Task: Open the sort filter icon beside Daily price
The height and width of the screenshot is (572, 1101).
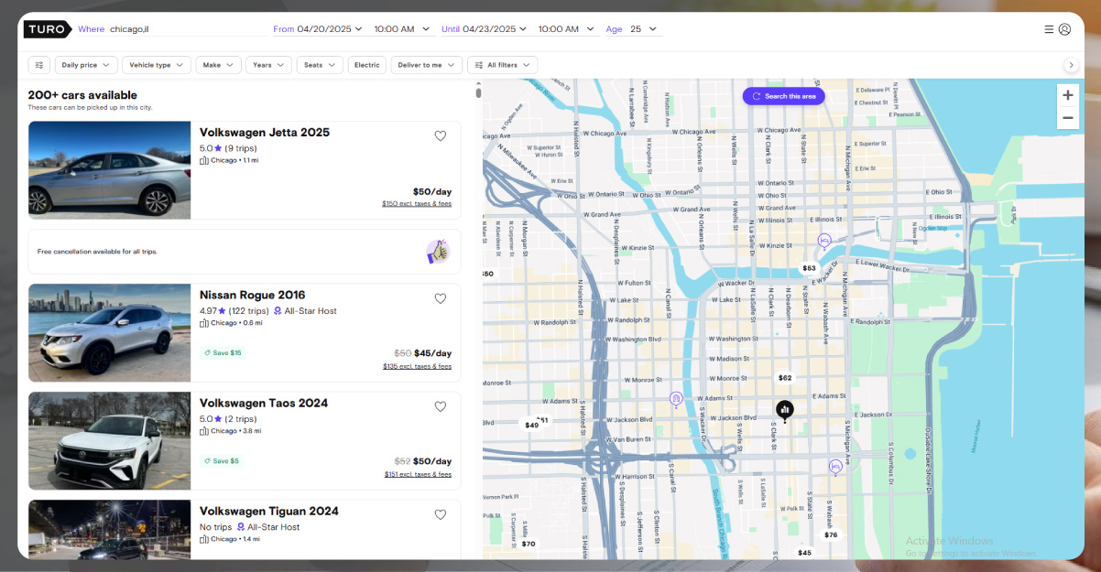Action: click(x=38, y=64)
